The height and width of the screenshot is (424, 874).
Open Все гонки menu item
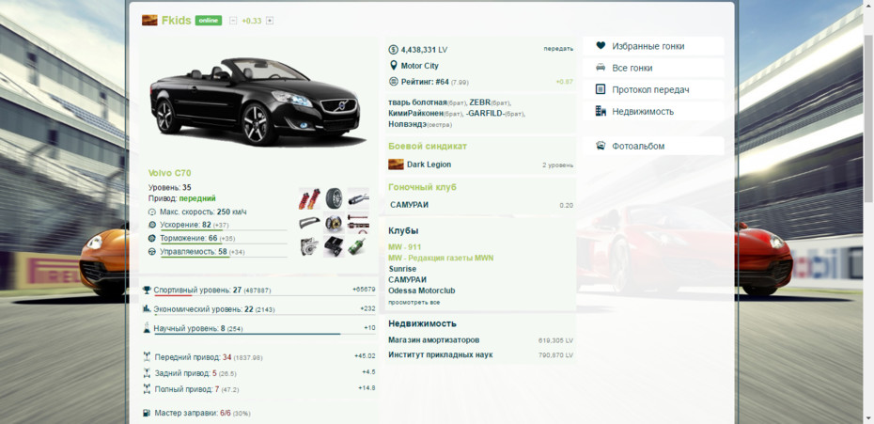click(x=653, y=68)
